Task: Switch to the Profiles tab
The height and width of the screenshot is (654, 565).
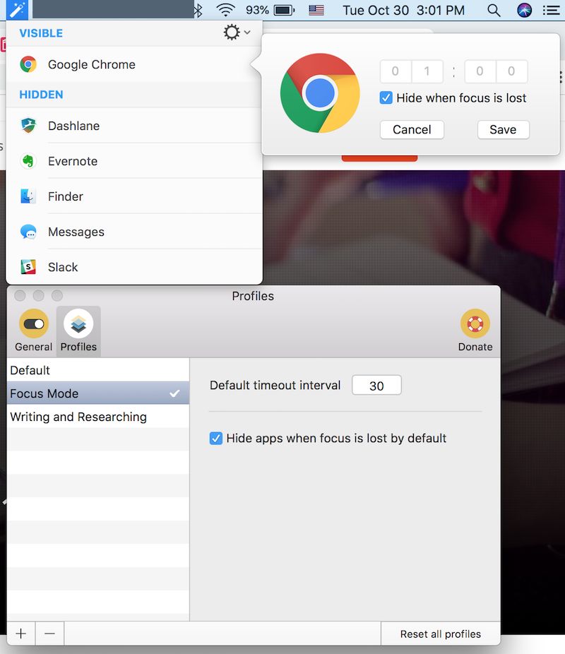Action: pyautogui.click(x=78, y=330)
